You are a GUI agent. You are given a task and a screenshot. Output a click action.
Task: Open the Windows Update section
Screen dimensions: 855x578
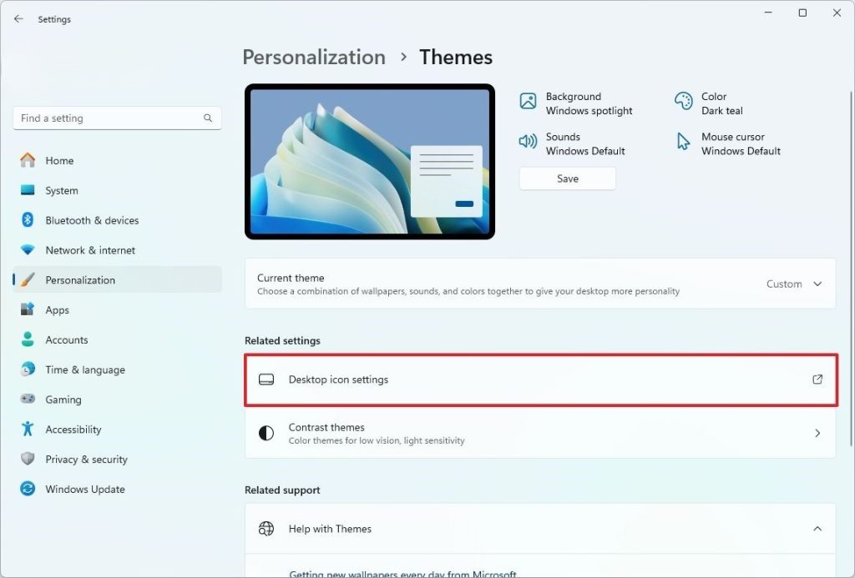pos(84,490)
